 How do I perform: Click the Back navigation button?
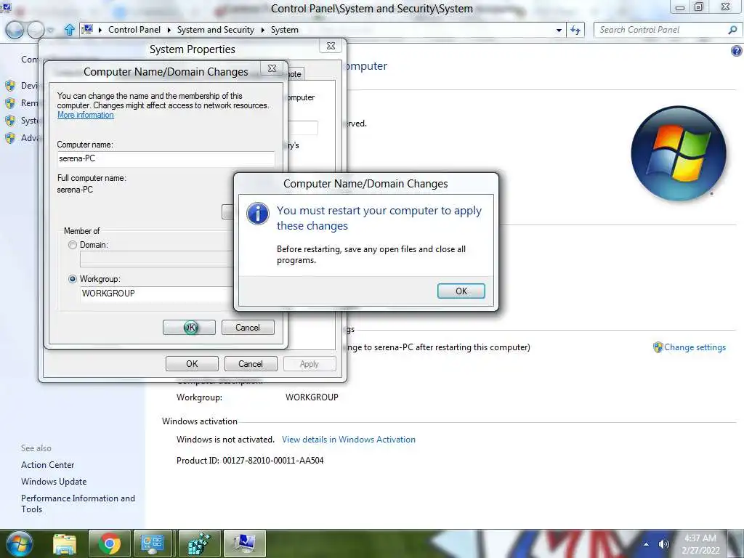coord(15,30)
